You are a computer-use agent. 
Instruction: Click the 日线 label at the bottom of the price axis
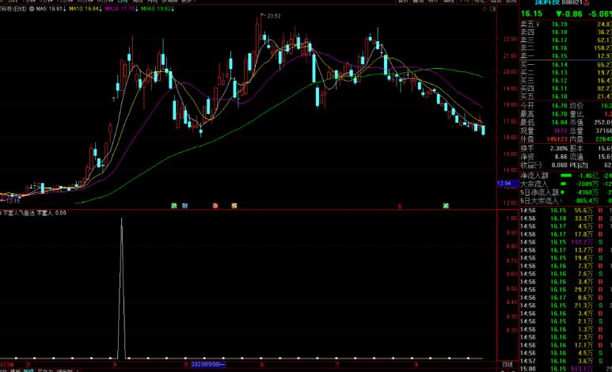[x=507, y=364]
